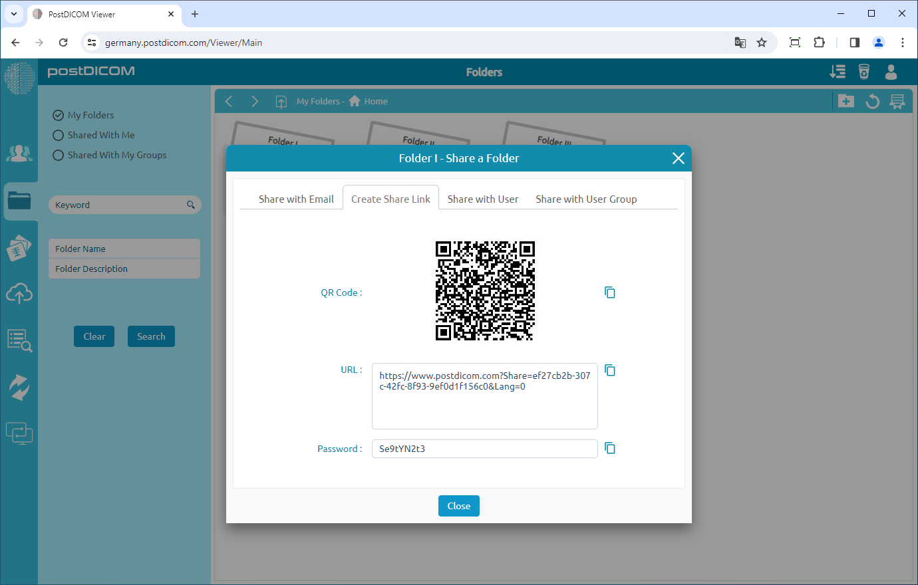Click into the Password text field
The width and height of the screenshot is (918, 585).
point(484,449)
